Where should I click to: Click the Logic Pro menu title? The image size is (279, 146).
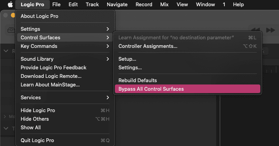point(32,4)
